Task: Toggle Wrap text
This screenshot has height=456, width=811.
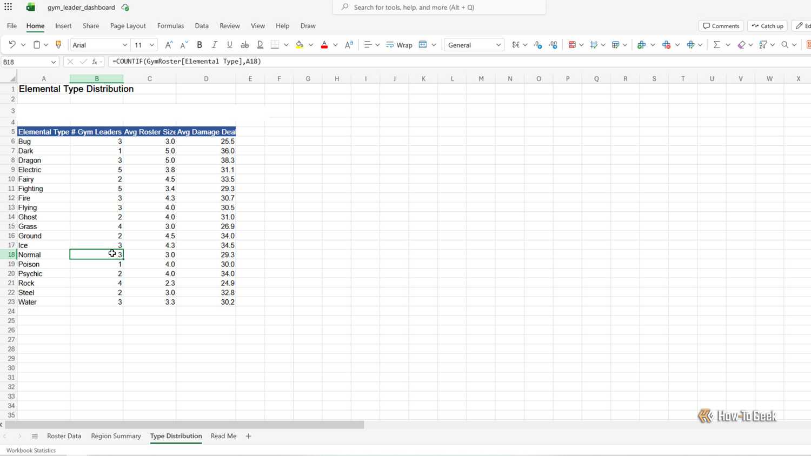Action: (x=399, y=45)
